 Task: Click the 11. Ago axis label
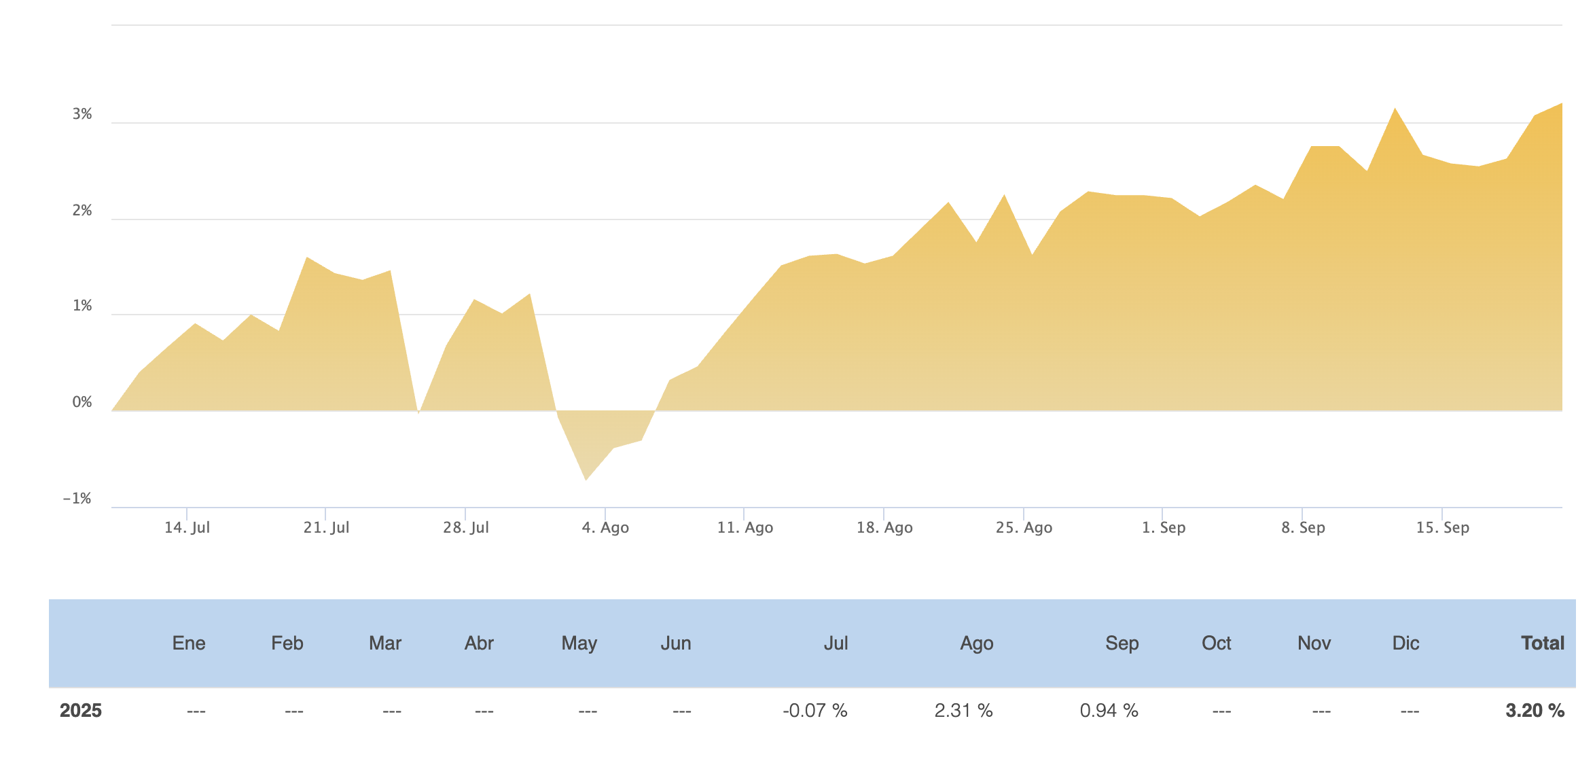point(745,527)
